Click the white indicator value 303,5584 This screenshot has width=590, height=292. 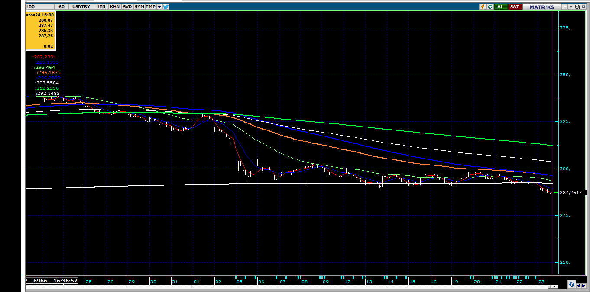point(47,83)
